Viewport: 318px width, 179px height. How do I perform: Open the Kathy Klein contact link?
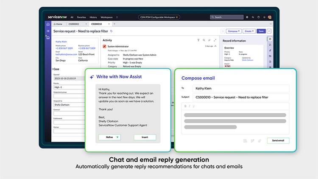tap(61, 42)
